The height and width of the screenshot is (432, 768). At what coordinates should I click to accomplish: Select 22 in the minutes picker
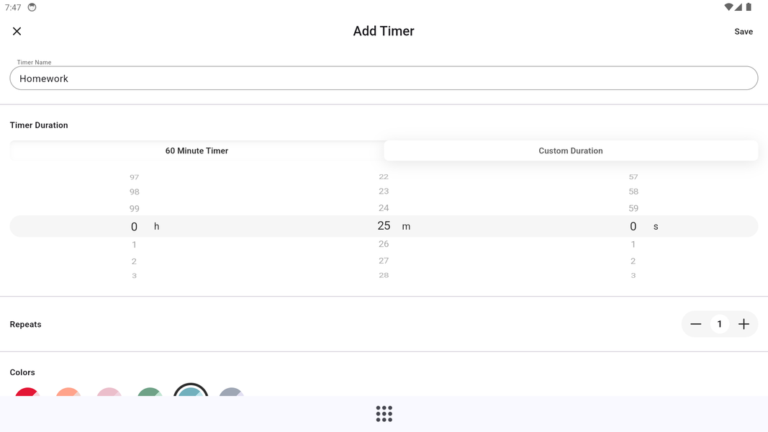coord(384,177)
